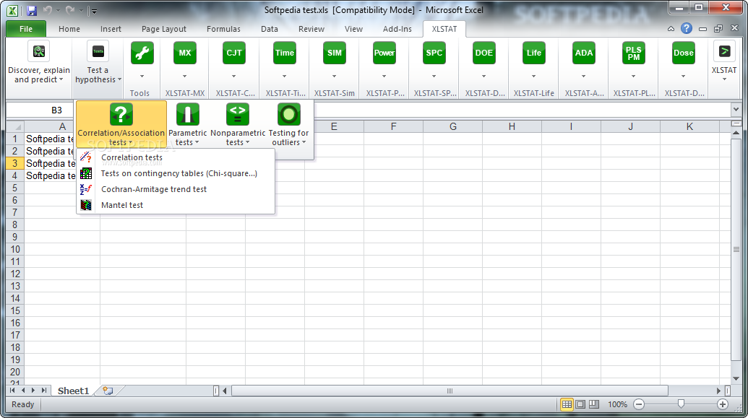Image resolution: width=748 pixels, height=418 pixels.
Task: Click the Name Box showing B3
Action: tap(40, 110)
